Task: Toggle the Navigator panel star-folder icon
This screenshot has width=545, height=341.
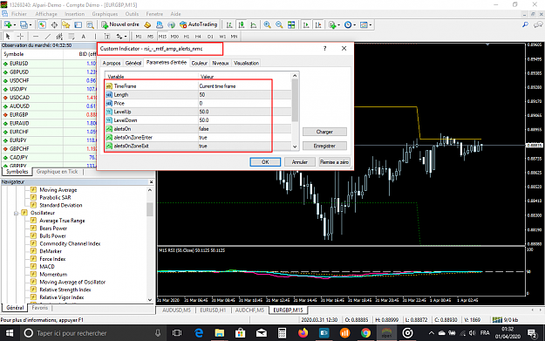Action: click(65, 24)
